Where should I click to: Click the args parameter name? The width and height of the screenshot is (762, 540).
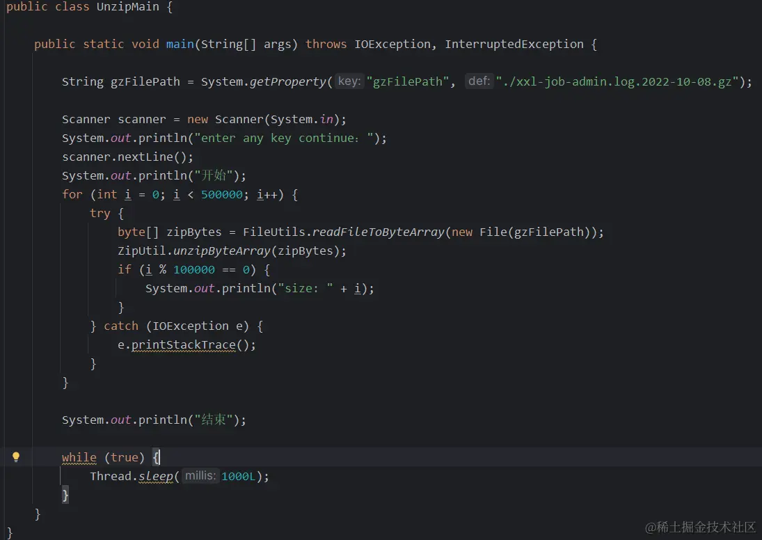(x=278, y=45)
